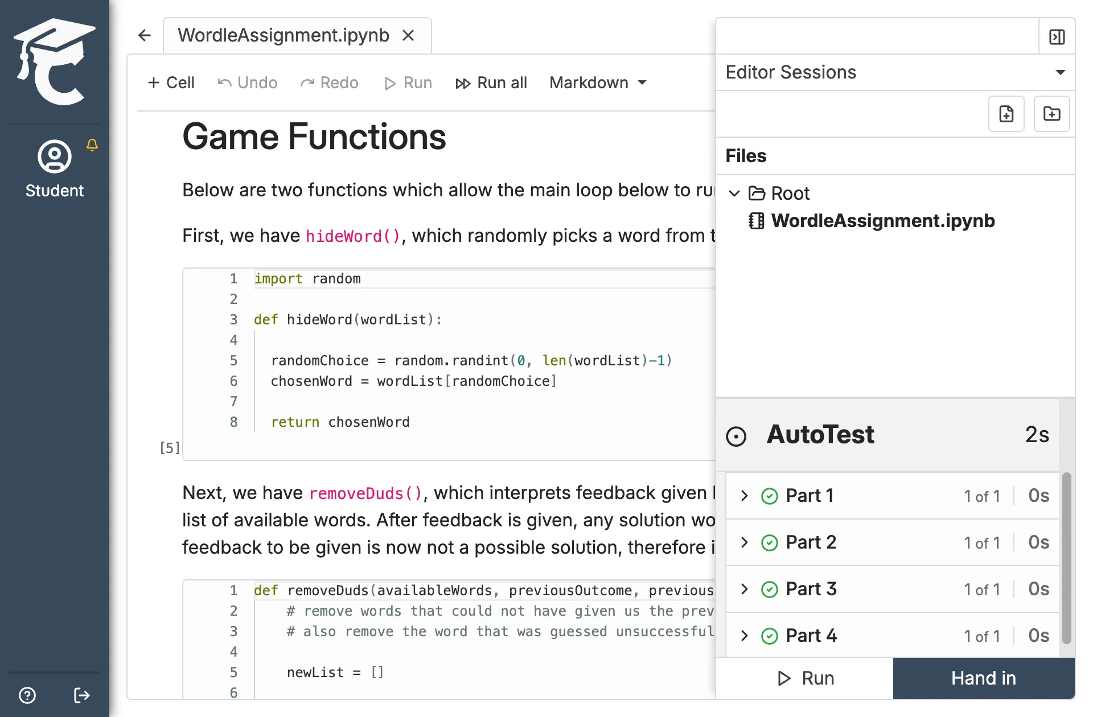Add a new Cell
The width and height of the screenshot is (1093, 717).
pyautogui.click(x=171, y=83)
